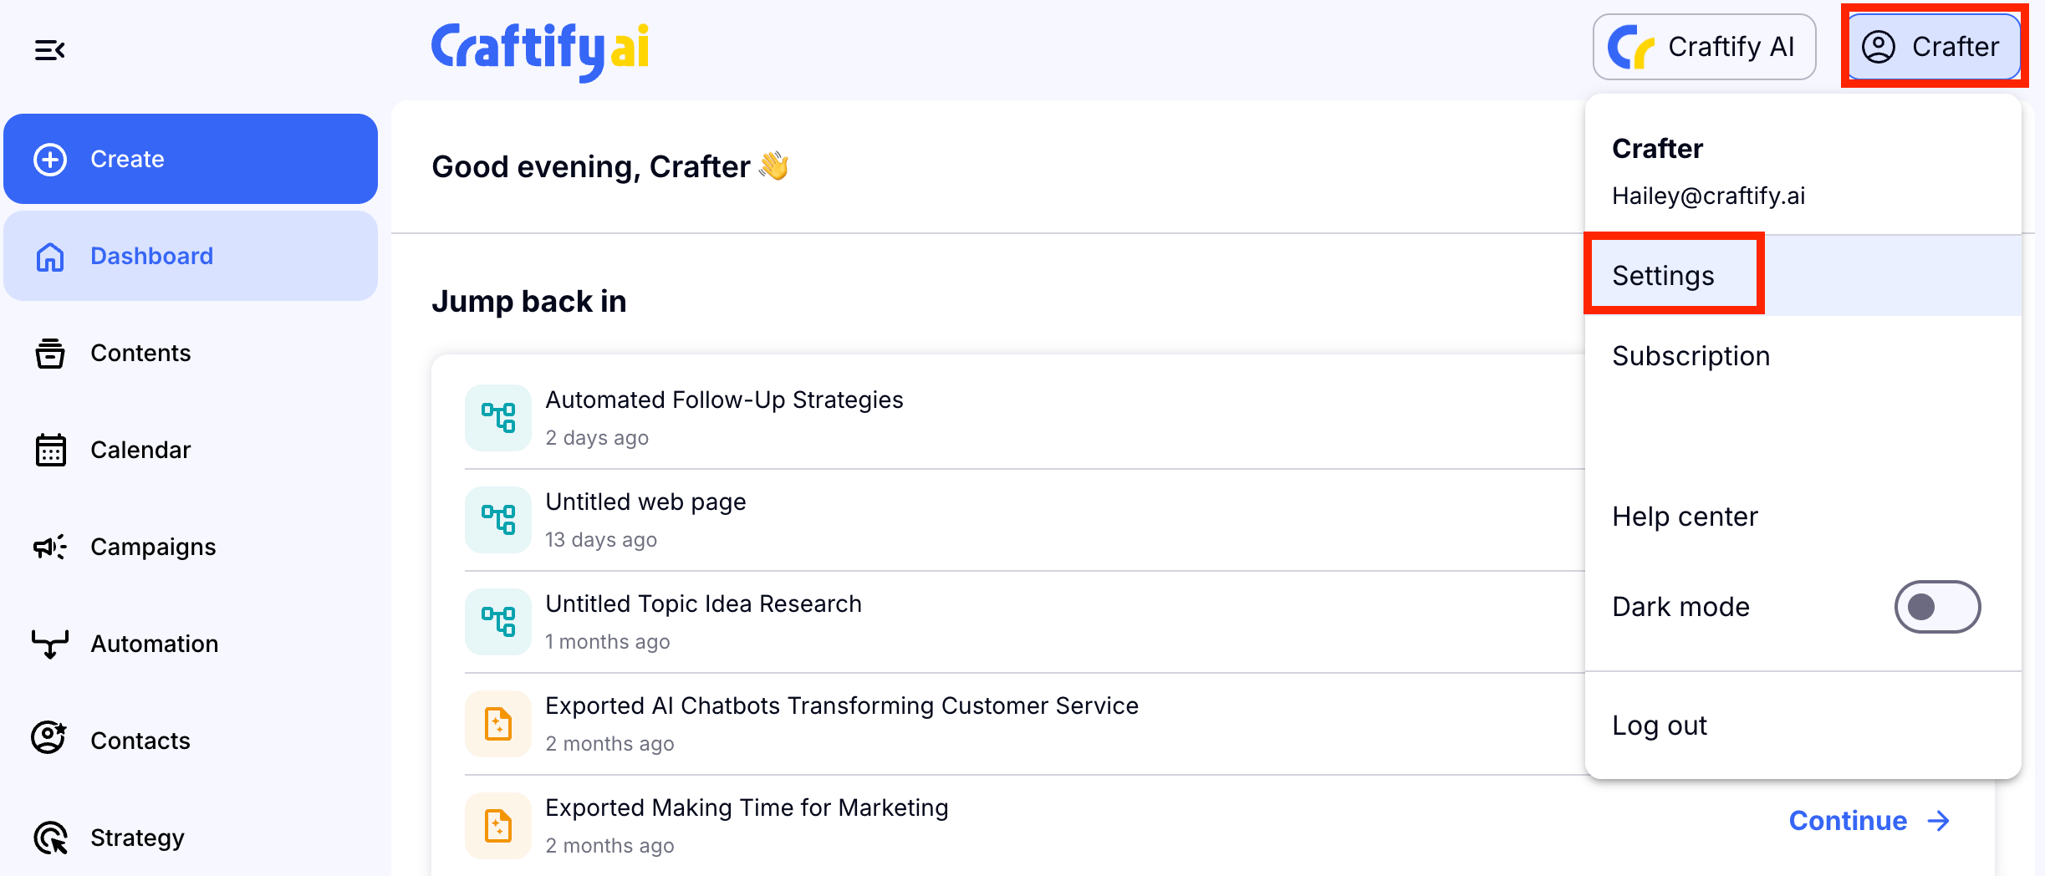The image size is (2045, 876).
Task: Collapse the sidebar with hamburger icon
Action: coord(49,50)
